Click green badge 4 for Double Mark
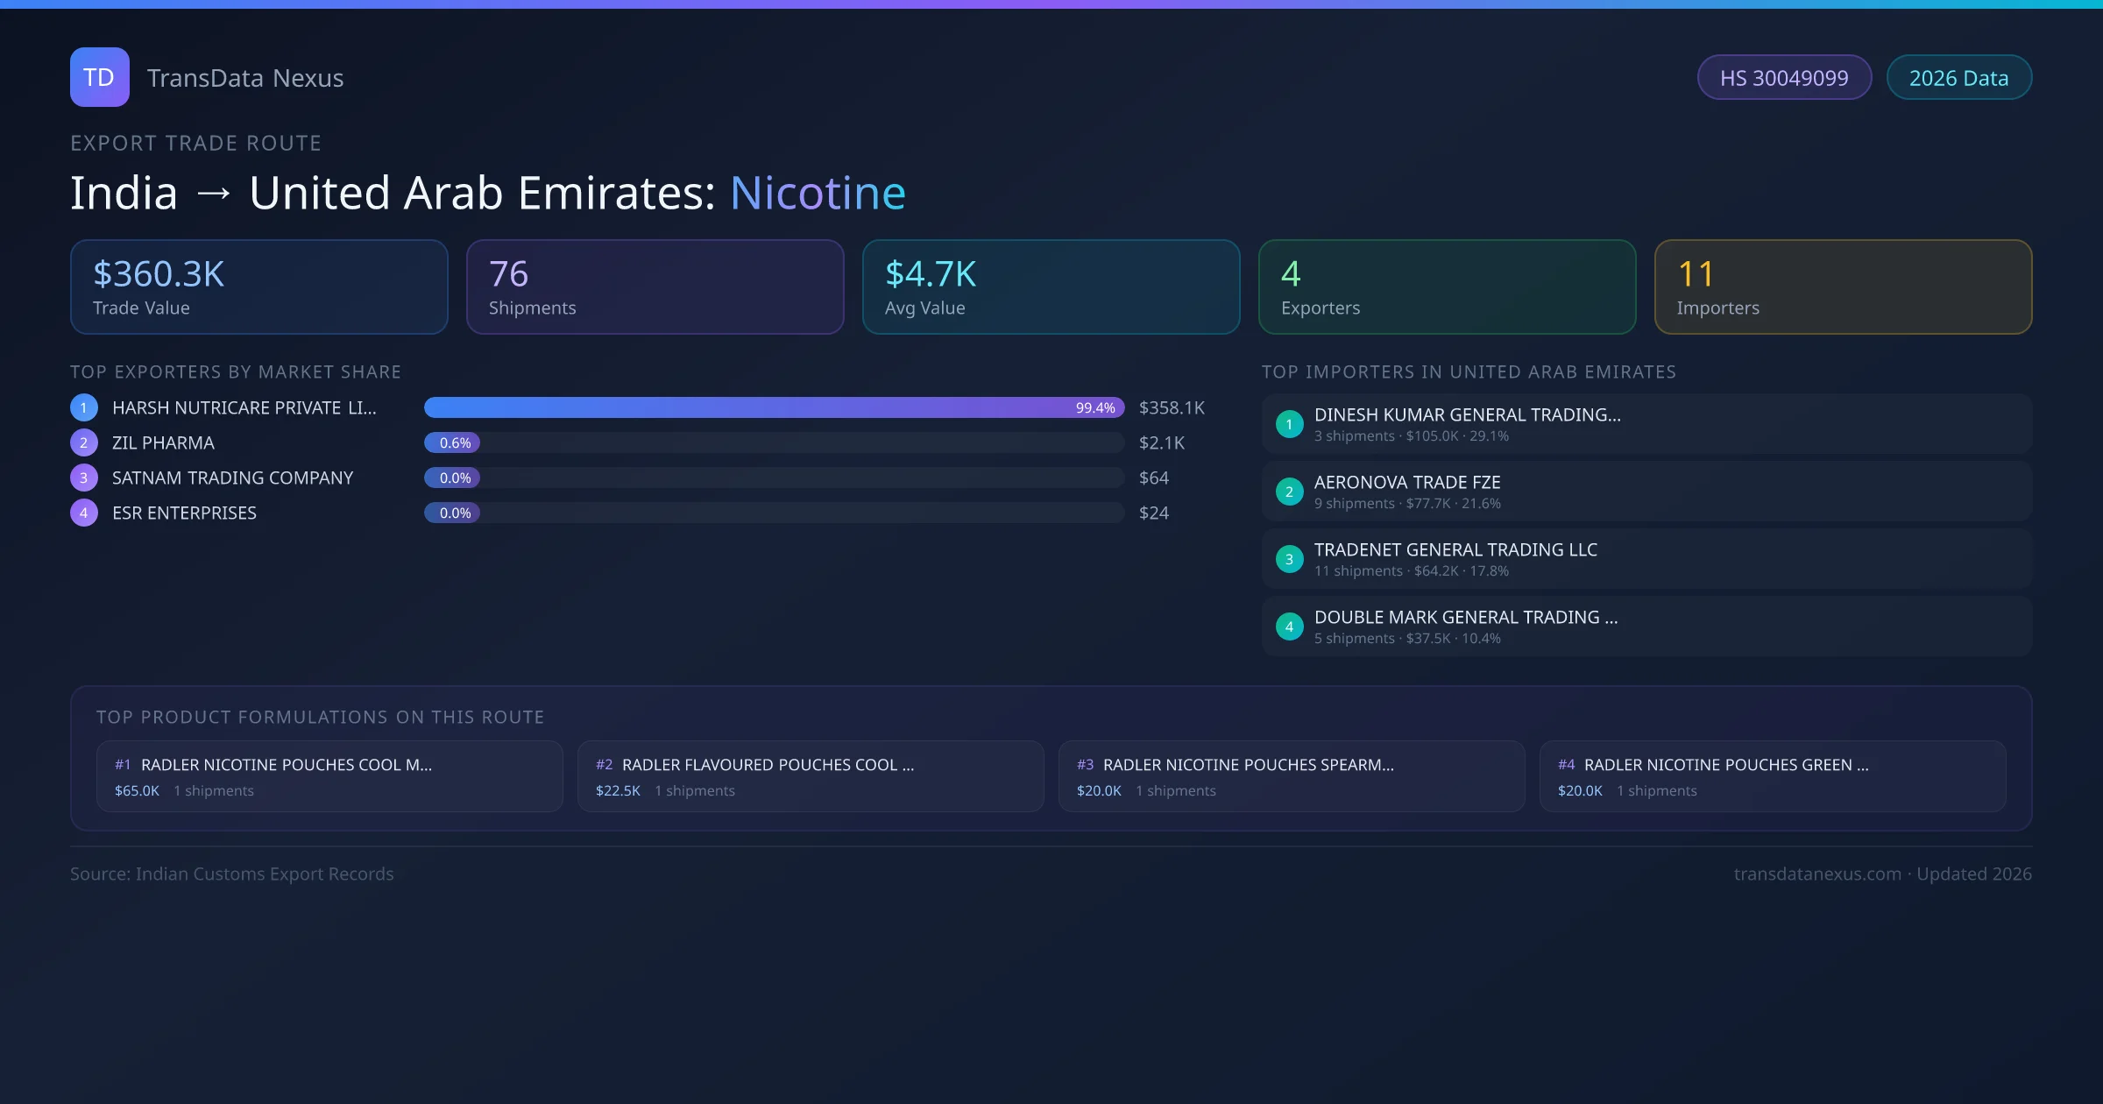2103x1104 pixels. coord(1289,626)
